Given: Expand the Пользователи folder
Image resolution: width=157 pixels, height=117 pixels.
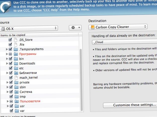Looking at the screenshot, I should click(8, 101).
